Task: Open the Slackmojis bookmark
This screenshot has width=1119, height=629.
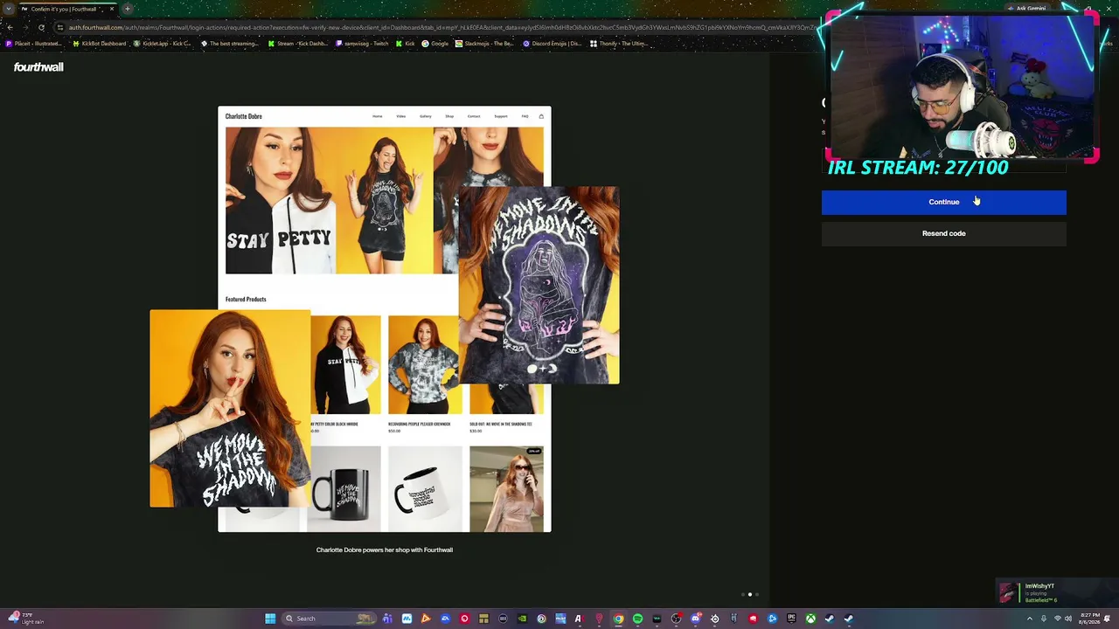Action: click(x=485, y=44)
